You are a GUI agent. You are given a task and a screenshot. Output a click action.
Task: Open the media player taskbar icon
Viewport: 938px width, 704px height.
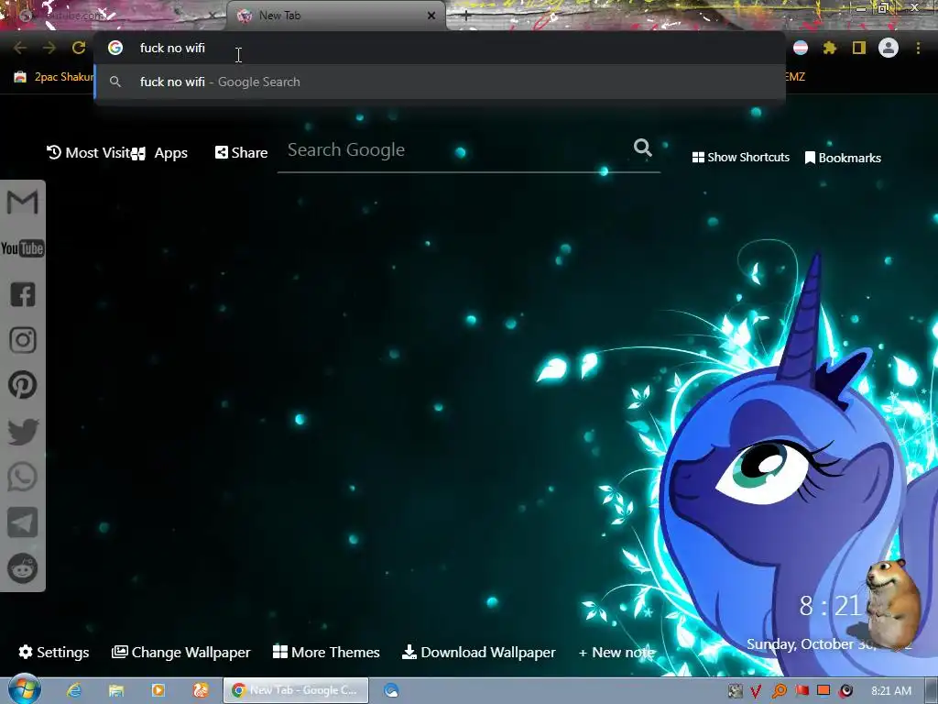pyautogui.click(x=158, y=690)
